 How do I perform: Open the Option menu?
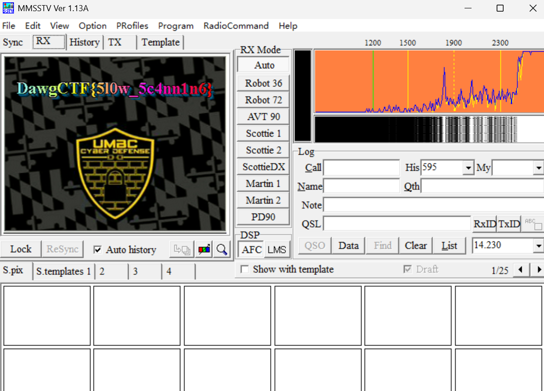point(92,26)
